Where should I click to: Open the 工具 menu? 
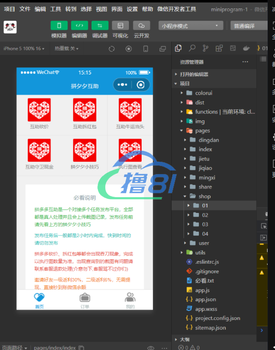tap(56, 9)
